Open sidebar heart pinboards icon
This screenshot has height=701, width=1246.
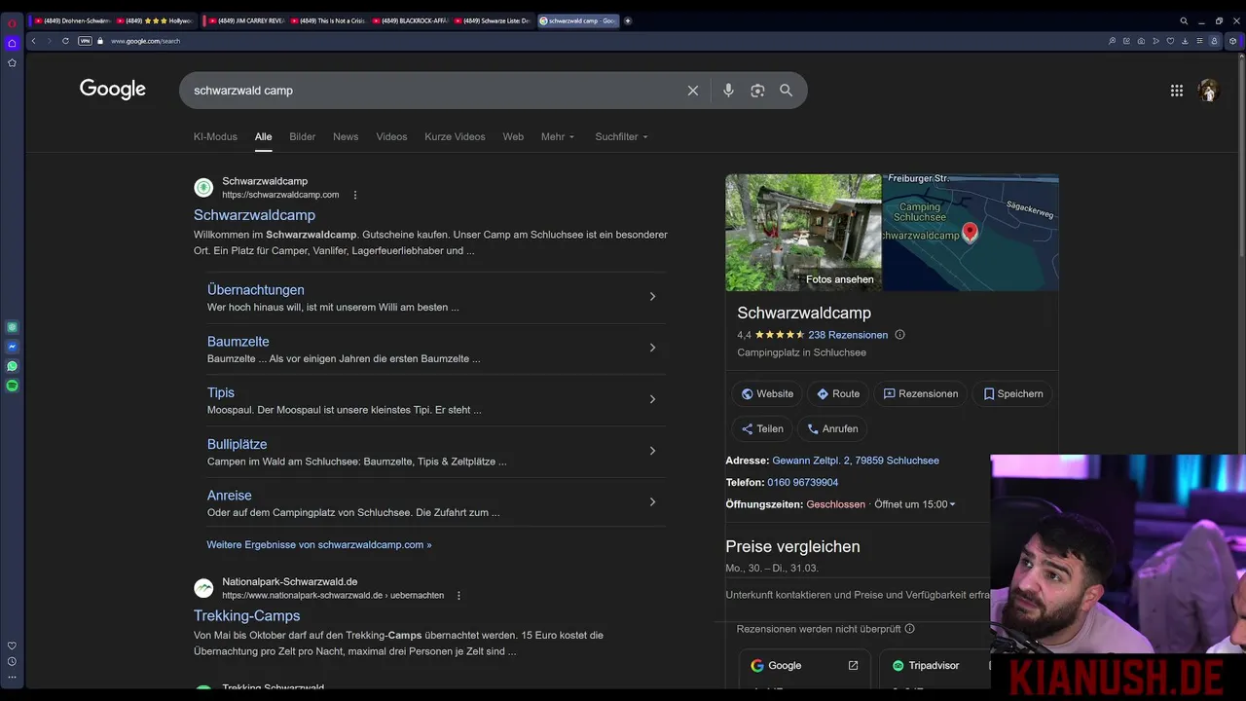[x=12, y=646]
